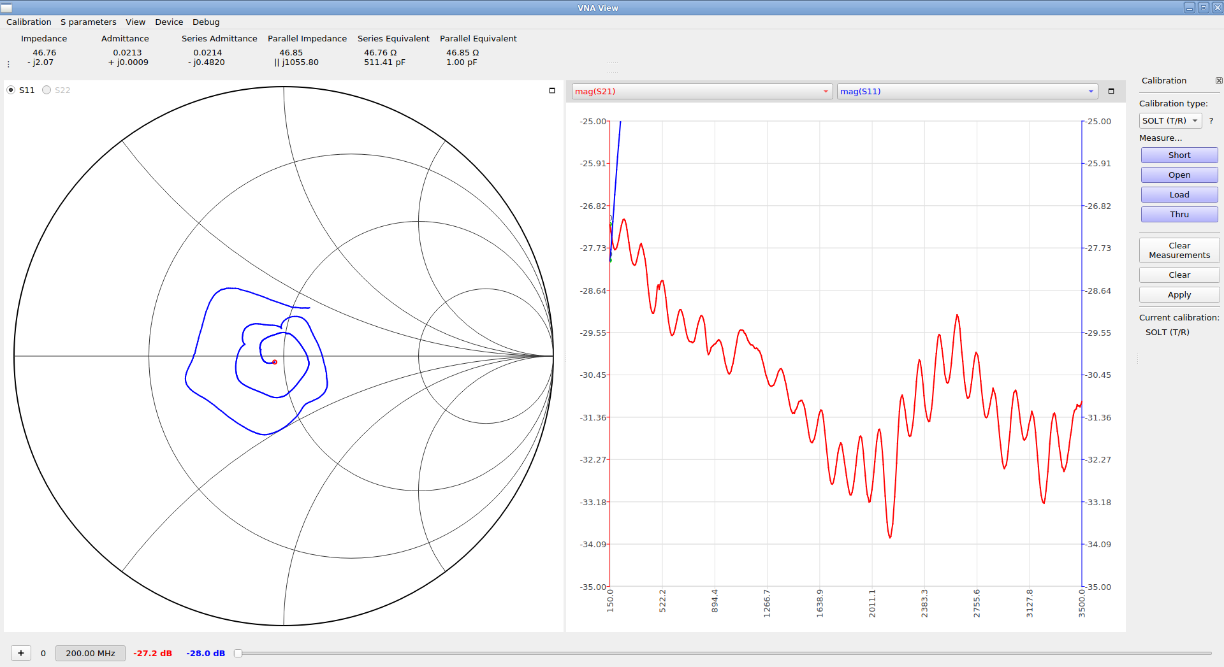Click the Impedance readout 46.76
This screenshot has width=1224, height=667.
[x=45, y=53]
